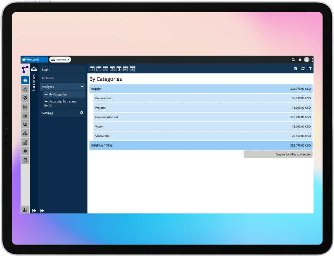
Task: Click Display by other currencies button
Action: click(x=278, y=154)
